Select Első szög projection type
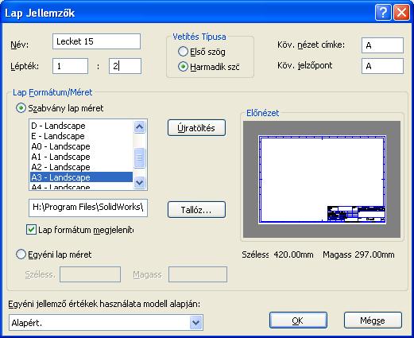 pyautogui.click(x=183, y=52)
